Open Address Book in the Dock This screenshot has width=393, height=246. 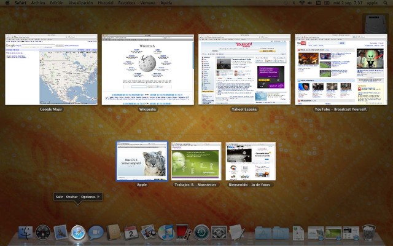113,232
